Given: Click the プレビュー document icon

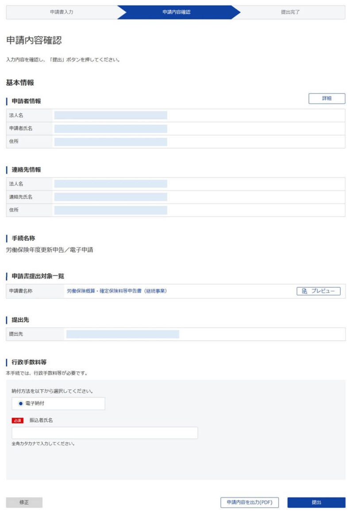Looking at the screenshot, I should 304,291.
